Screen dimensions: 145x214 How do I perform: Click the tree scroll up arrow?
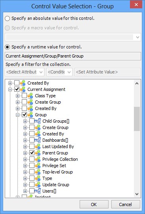pyautogui.click(x=137, y=83)
